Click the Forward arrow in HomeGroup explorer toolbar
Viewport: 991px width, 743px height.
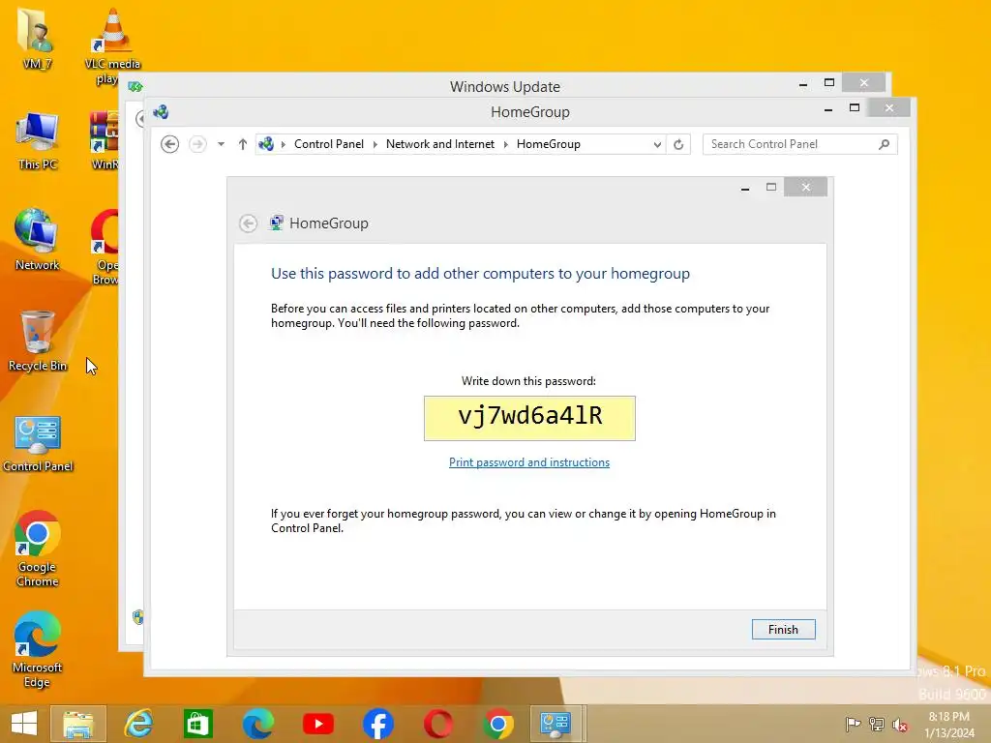coord(197,144)
